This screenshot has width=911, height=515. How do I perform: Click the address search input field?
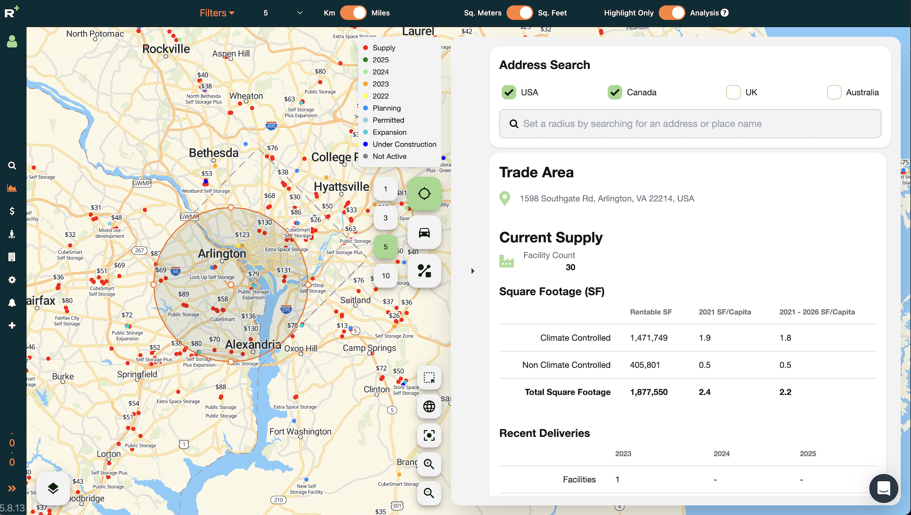coord(690,123)
